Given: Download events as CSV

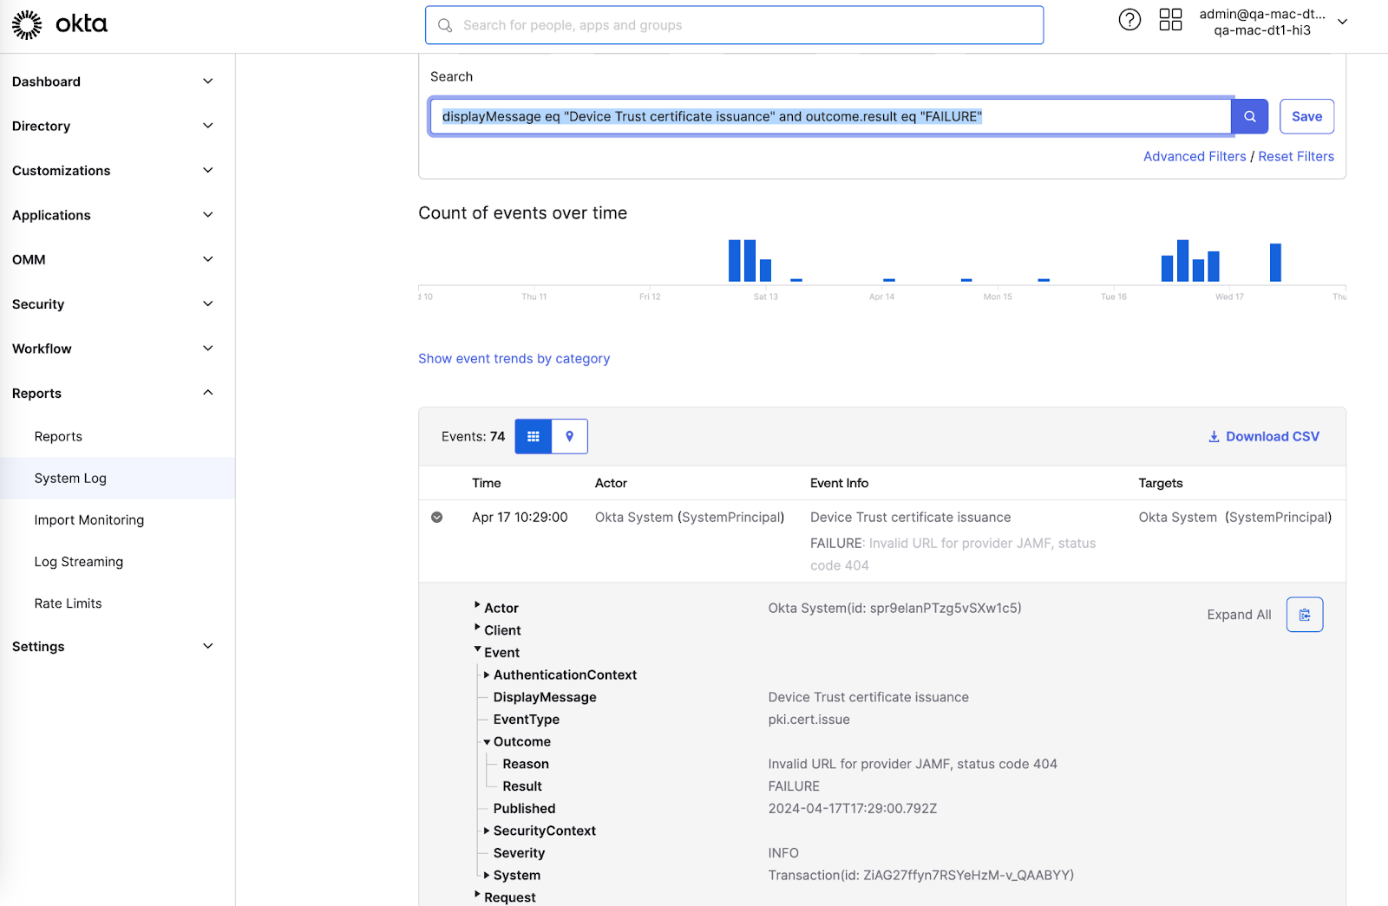Looking at the screenshot, I should click(1264, 437).
